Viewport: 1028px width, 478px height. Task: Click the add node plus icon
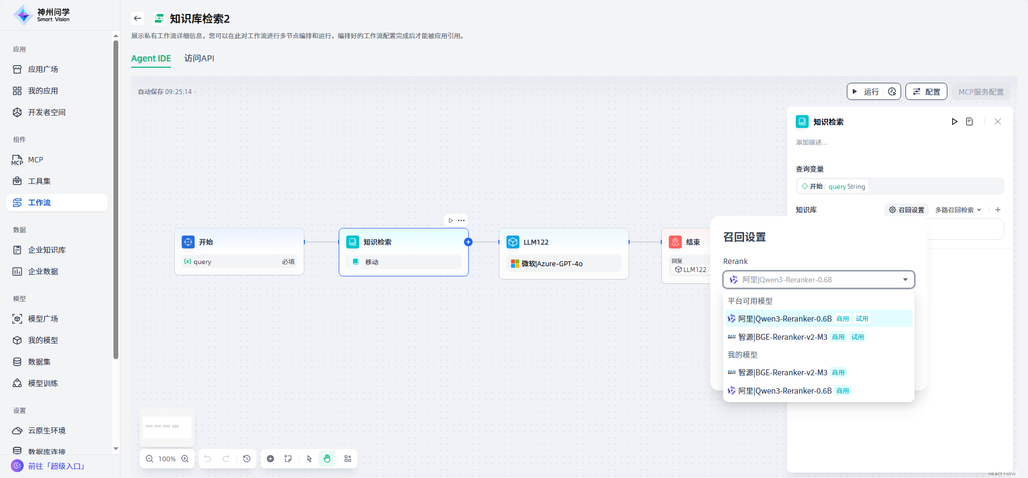(270, 459)
